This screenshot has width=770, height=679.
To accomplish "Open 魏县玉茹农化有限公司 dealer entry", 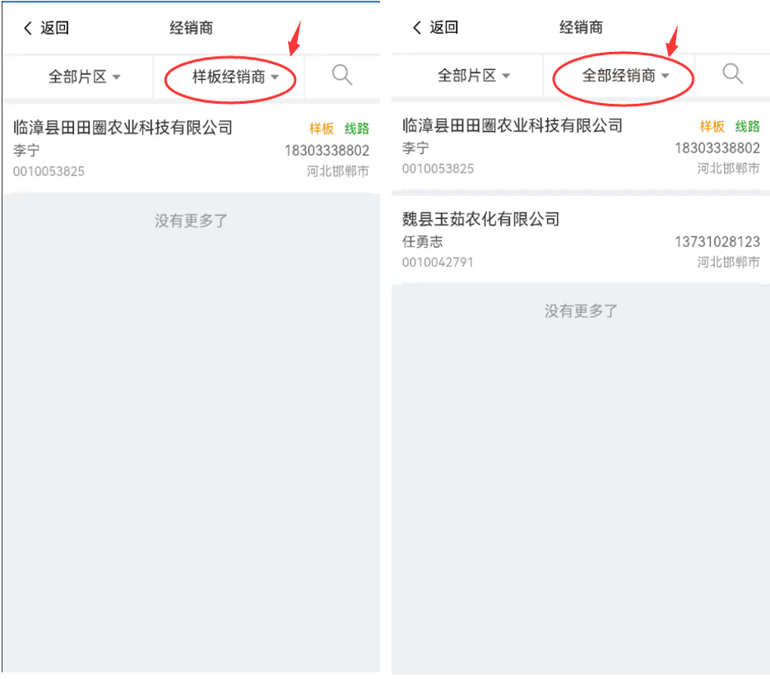I will pyautogui.click(x=581, y=240).
